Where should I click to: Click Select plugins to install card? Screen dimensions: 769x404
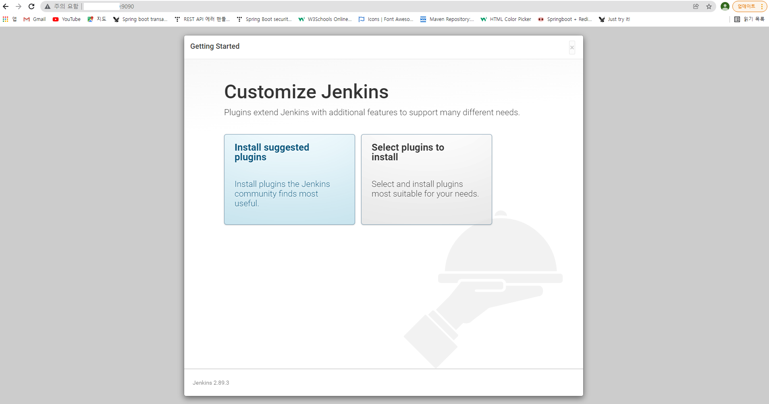(x=426, y=179)
